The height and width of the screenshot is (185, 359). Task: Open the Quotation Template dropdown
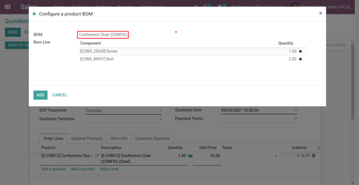click(160, 119)
